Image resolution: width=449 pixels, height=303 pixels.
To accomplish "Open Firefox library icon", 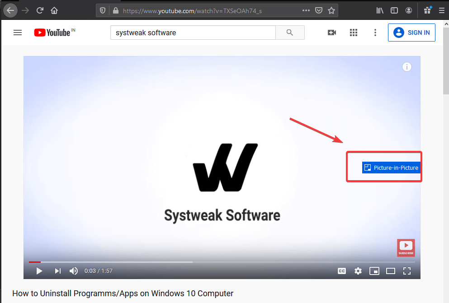I will click(x=380, y=10).
